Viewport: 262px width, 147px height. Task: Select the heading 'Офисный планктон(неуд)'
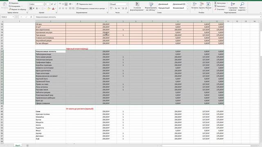pos(77,49)
